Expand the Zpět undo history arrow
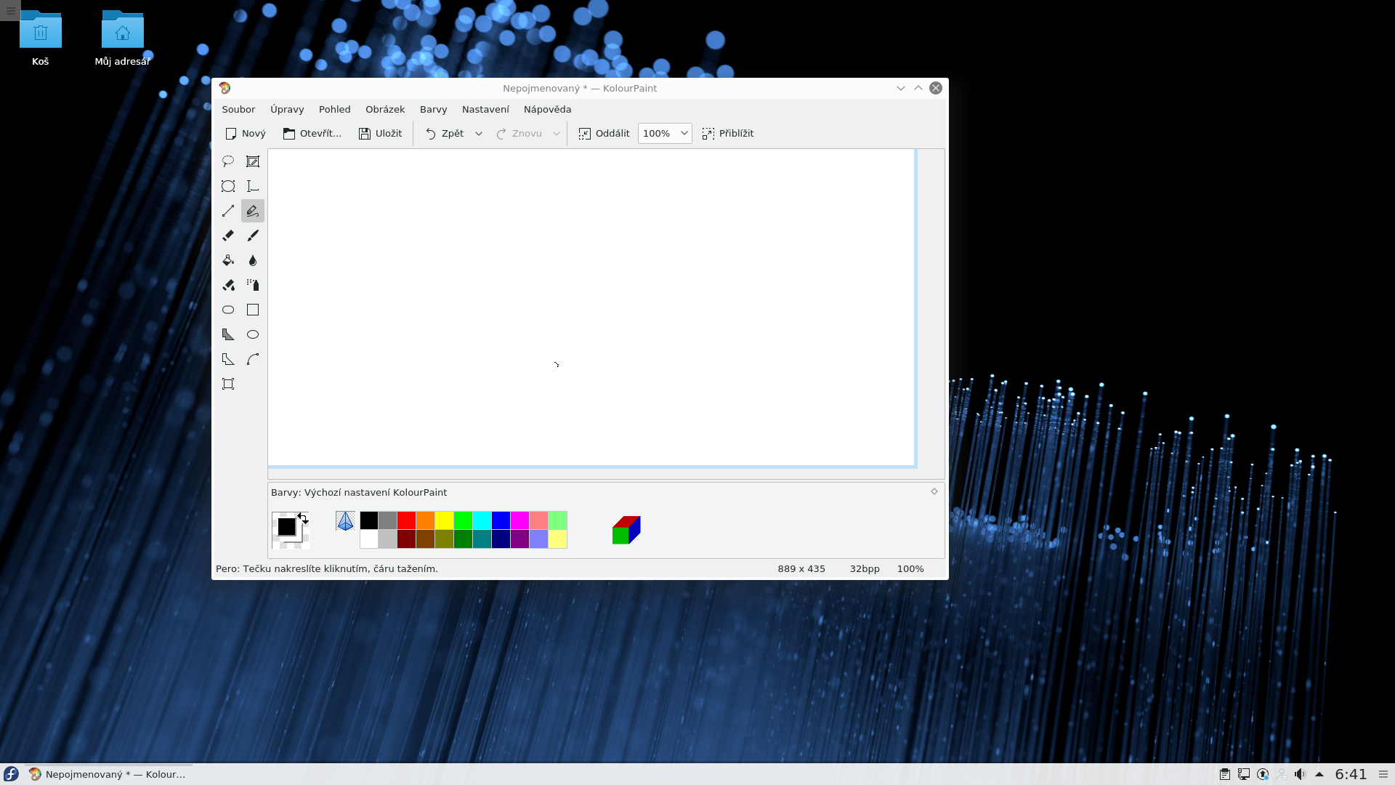This screenshot has height=785, width=1395. [x=479, y=134]
